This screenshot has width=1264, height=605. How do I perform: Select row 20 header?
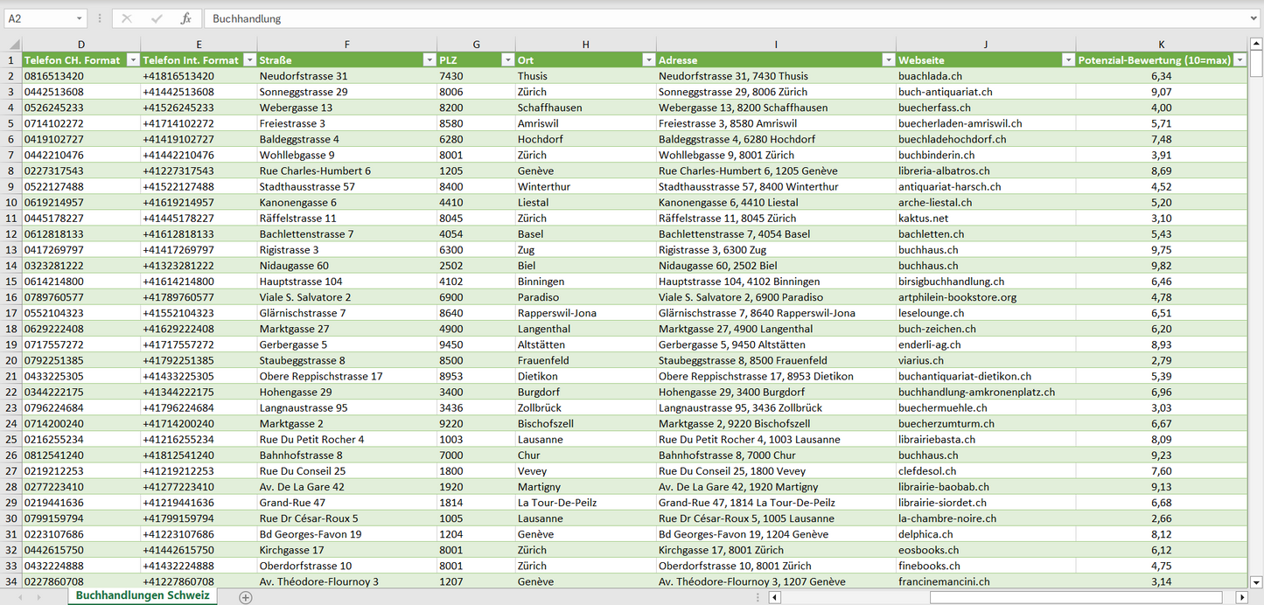(11, 360)
